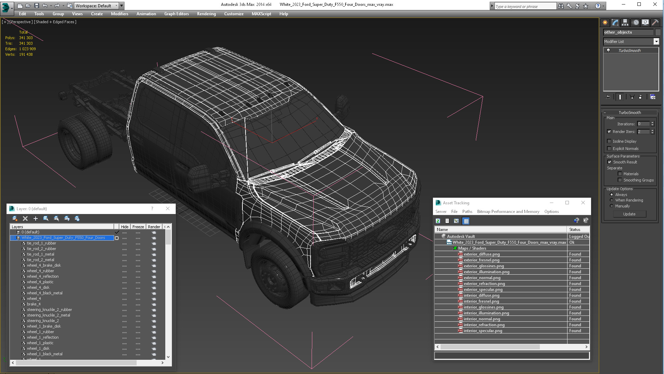This screenshot has height=374, width=664.
Task: Open the Help question mark dropdown
Action: tap(603, 6)
